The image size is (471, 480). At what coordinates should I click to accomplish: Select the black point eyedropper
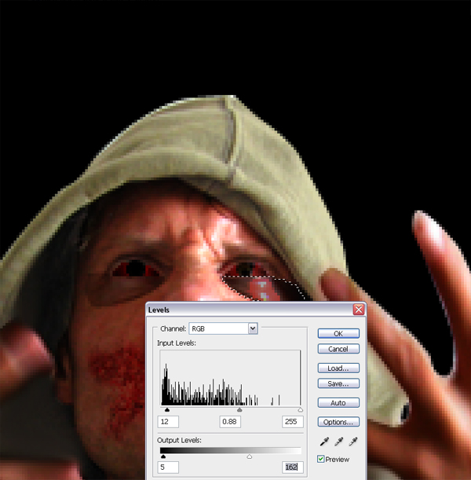(324, 442)
